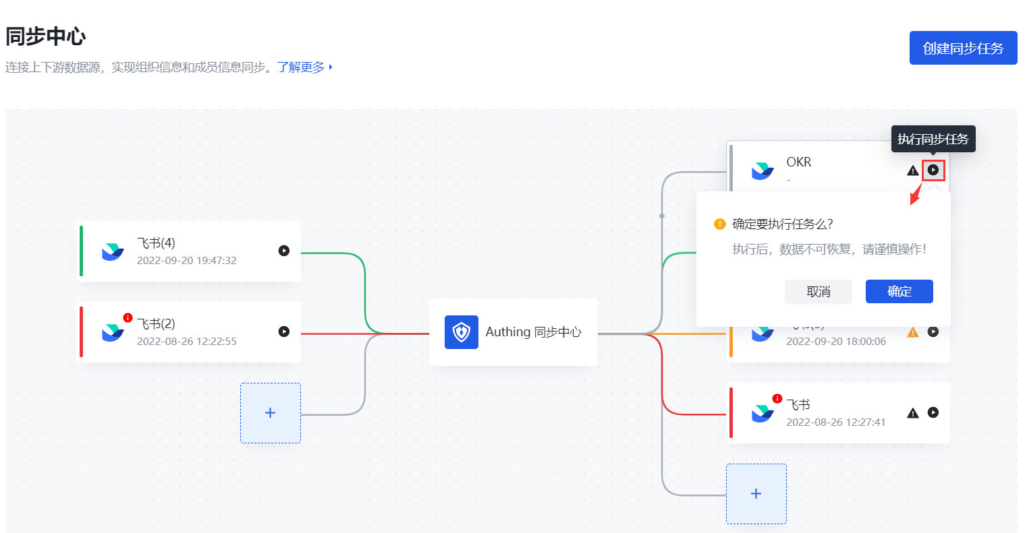Click red error badge on downstream 飞书 node
The width and height of the screenshot is (1025, 533).
(x=777, y=398)
